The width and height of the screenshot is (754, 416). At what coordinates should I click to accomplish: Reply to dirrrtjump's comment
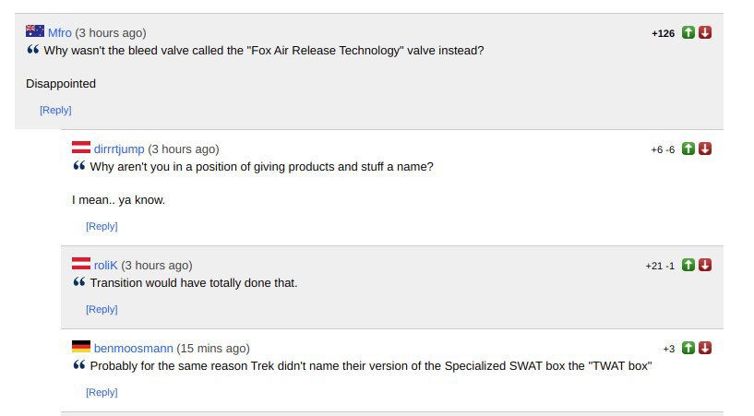point(102,226)
